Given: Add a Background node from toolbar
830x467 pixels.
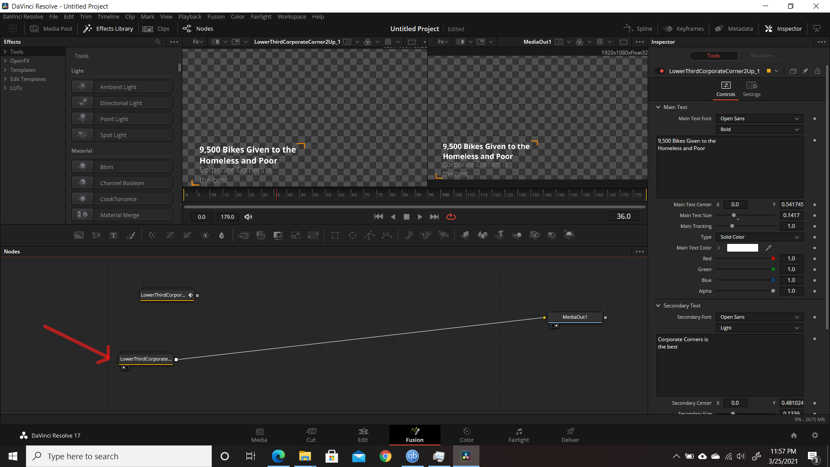Looking at the screenshot, I should 79,235.
